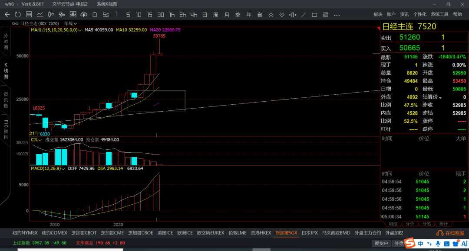Viewport: 469px width, 251px height.
Task: Select the 香港HKEX exchange tab
Action: coord(261,233)
